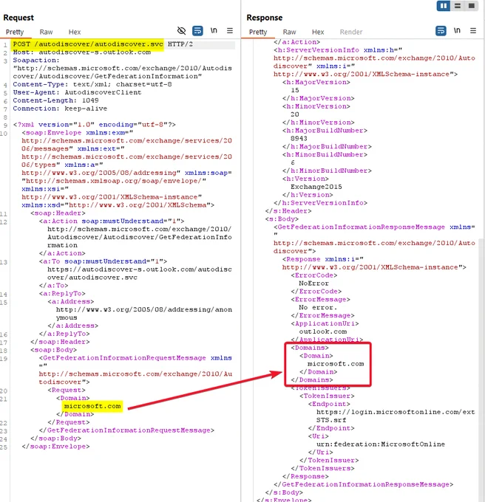This screenshot has width=485, height=502.
Task: Toggle word wrap icon in Request panel
Action: pyautogui.click(x=197, y=31)
